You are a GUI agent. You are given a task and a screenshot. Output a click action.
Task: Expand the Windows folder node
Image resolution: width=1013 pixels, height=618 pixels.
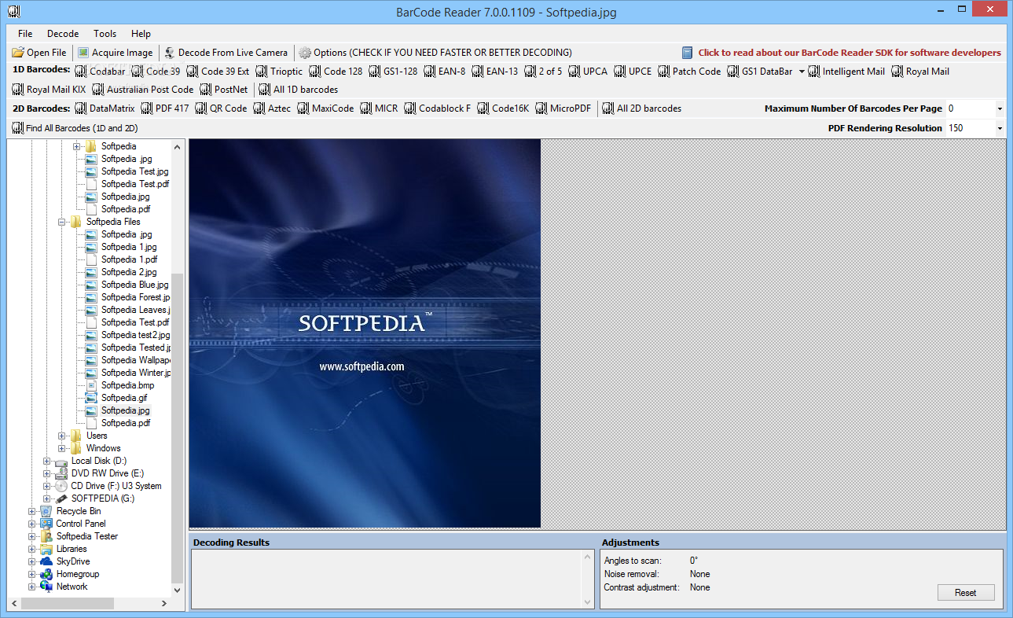click(x=62, y=448)
